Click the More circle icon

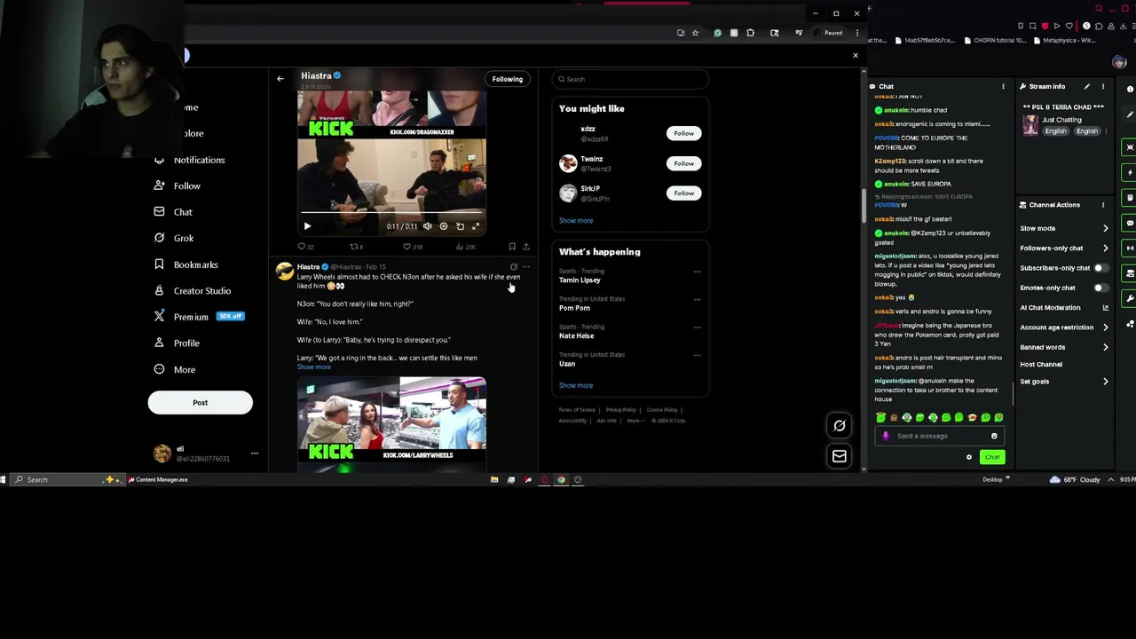point(159,369)
